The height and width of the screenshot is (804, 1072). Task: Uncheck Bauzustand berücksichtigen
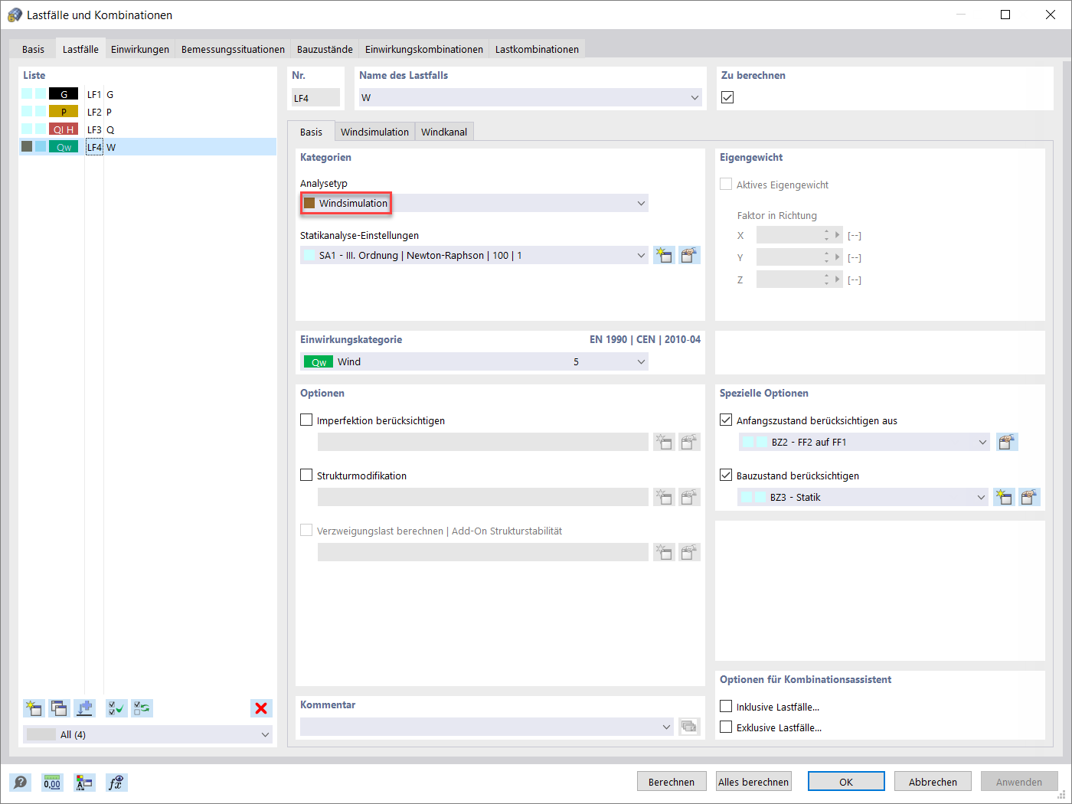pyautogui.click(x=726, y=475)
